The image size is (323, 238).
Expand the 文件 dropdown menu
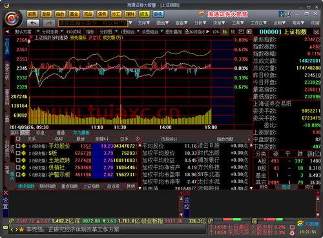coord(143,23)
